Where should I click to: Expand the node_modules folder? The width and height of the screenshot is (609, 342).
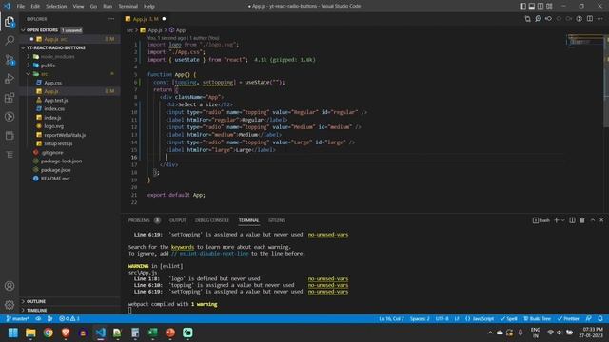click(x=29, y=57)
